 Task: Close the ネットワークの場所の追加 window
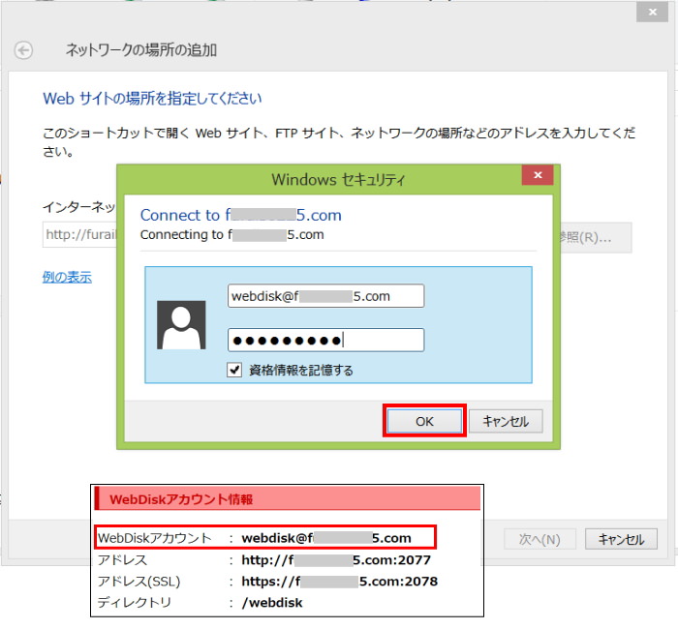[653, 12]
